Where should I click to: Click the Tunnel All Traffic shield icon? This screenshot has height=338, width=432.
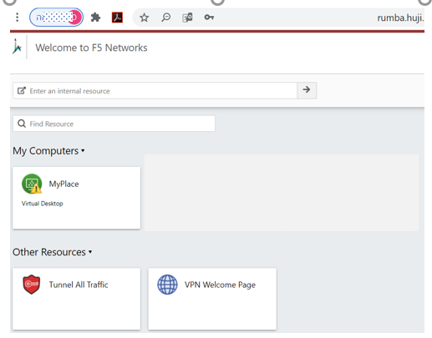(x=32, y=285)
